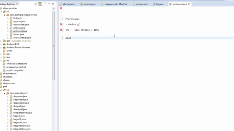This screenshot has height=131, width=234.
Task: Minimize the Package Explorer panel
Action: tap(49, 3)
